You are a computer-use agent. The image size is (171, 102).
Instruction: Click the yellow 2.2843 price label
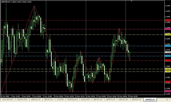click(168, 35)
